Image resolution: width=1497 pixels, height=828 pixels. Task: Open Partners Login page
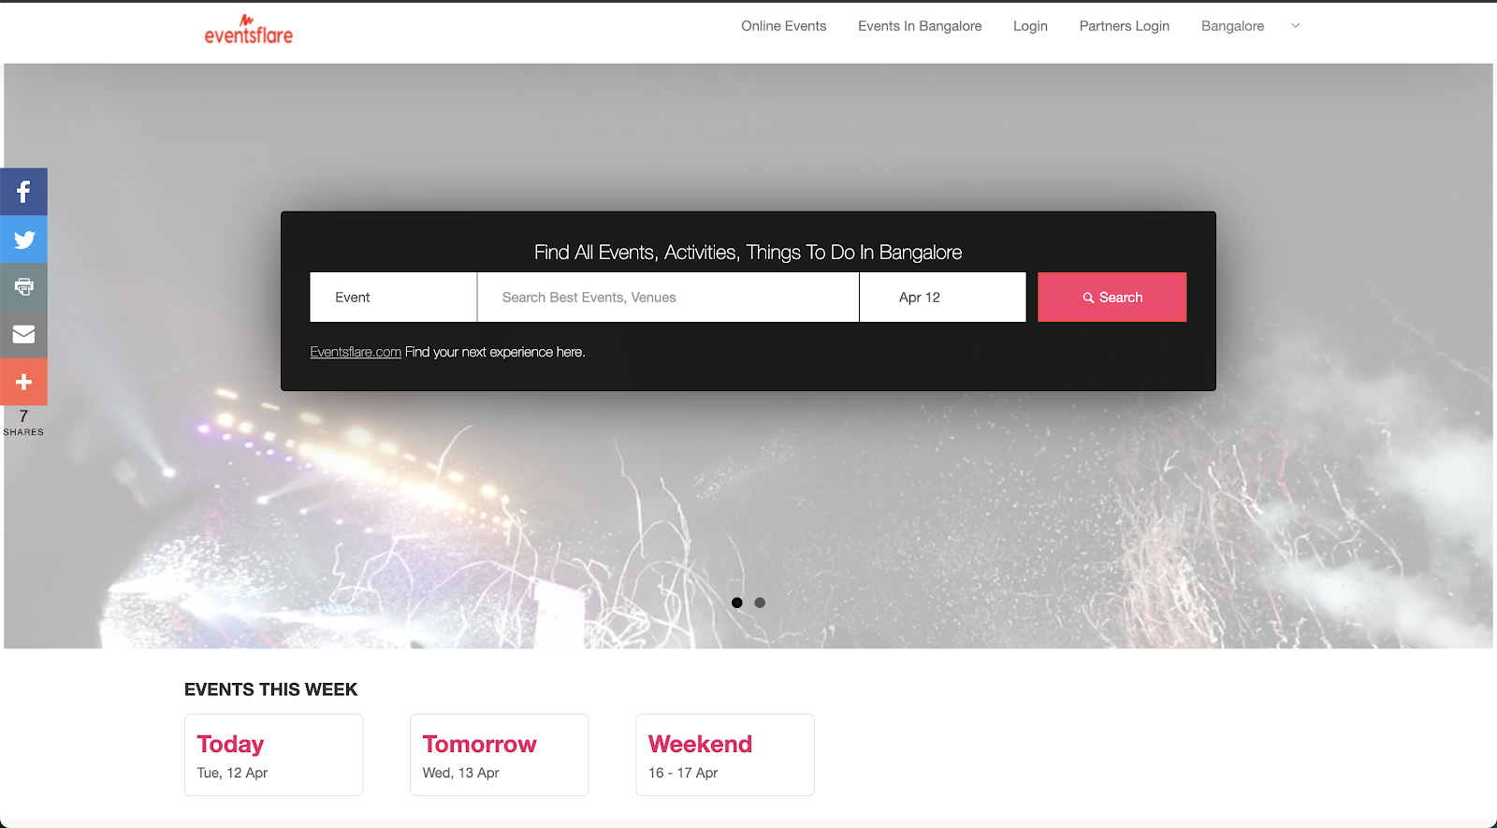pos(1125,26)
